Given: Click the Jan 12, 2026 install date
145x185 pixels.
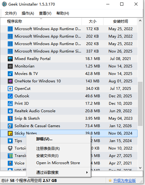Looking at the screenshot, I should (121, 126).
